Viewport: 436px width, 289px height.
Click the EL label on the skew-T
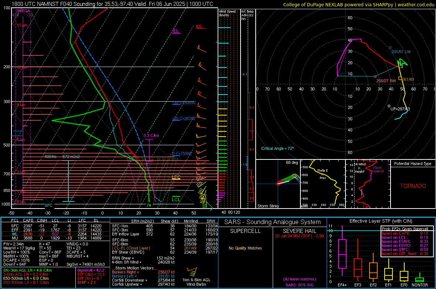point(176,31)
